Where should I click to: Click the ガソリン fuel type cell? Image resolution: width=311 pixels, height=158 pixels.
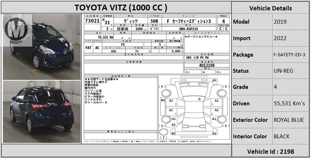coord(155,29)
